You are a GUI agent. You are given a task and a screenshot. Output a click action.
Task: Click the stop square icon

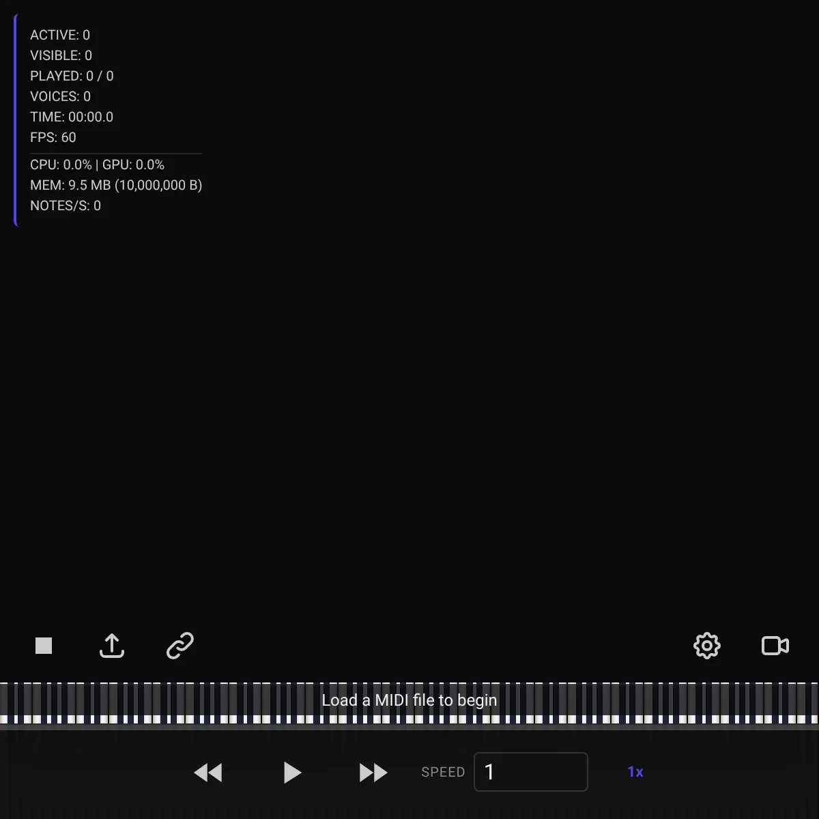44,646
